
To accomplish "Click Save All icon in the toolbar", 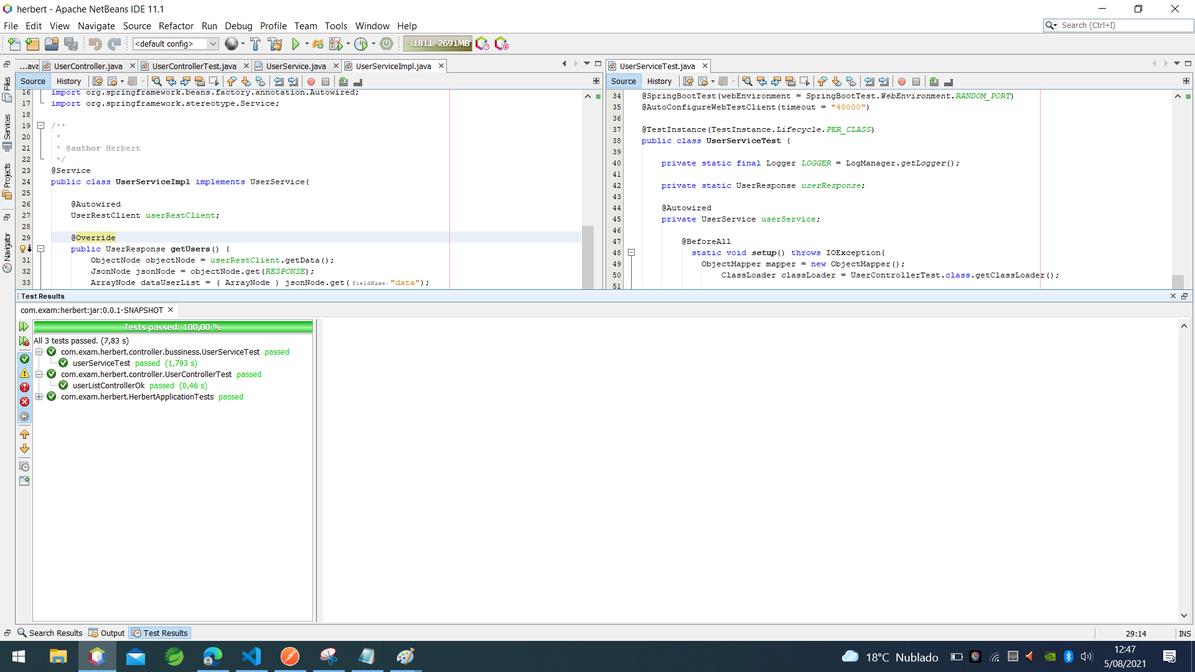I will (71, 44).
